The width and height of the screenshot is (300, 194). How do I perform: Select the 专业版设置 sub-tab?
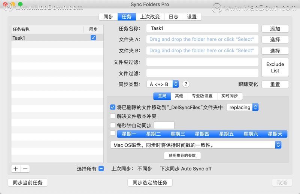[x=202, y=96]
